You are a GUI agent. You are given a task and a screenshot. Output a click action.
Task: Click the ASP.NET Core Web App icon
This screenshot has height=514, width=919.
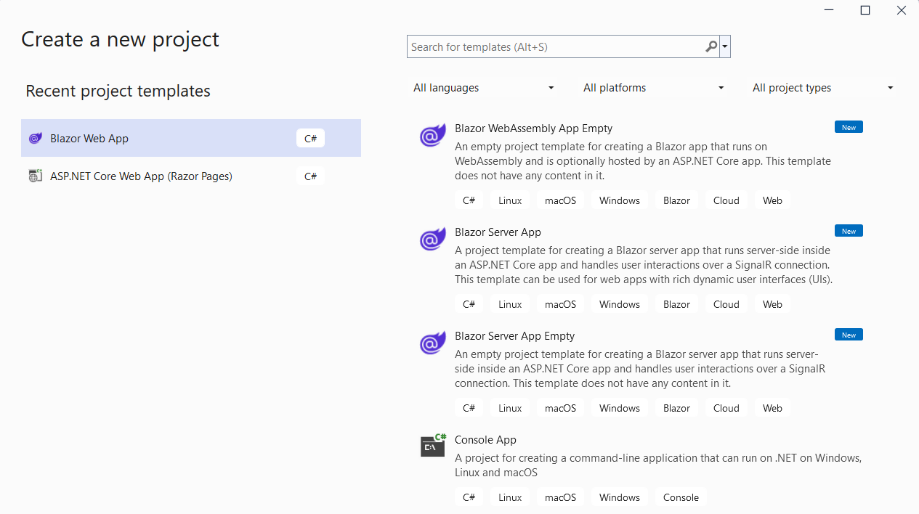click(x=36, y=176)
